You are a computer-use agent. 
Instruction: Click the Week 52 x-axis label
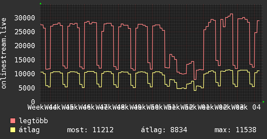tap(178, 107)
